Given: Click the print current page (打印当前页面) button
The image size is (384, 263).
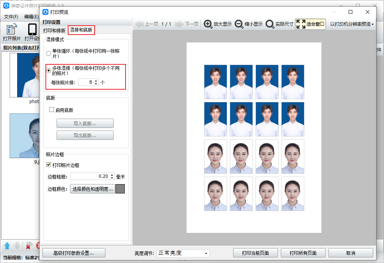Looking at the screenshot, I should click(255, 253).
